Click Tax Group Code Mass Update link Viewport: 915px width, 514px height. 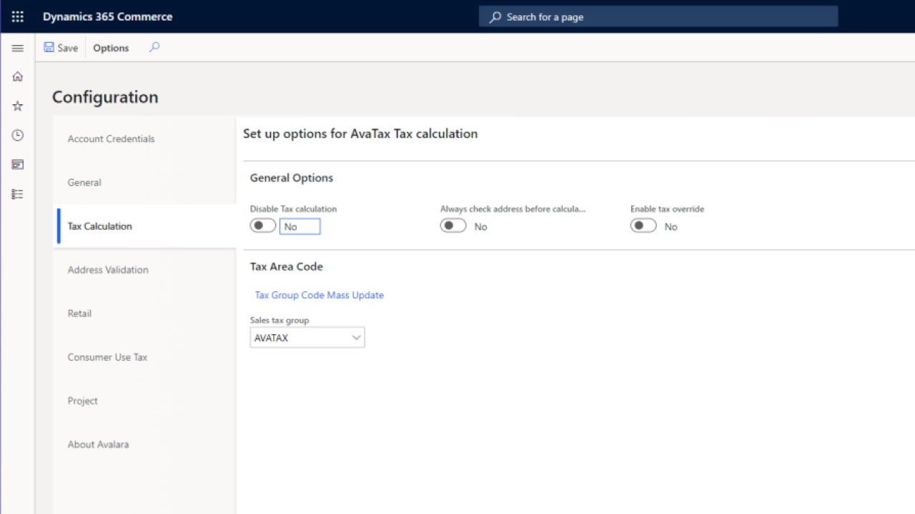tap(320, 295)
